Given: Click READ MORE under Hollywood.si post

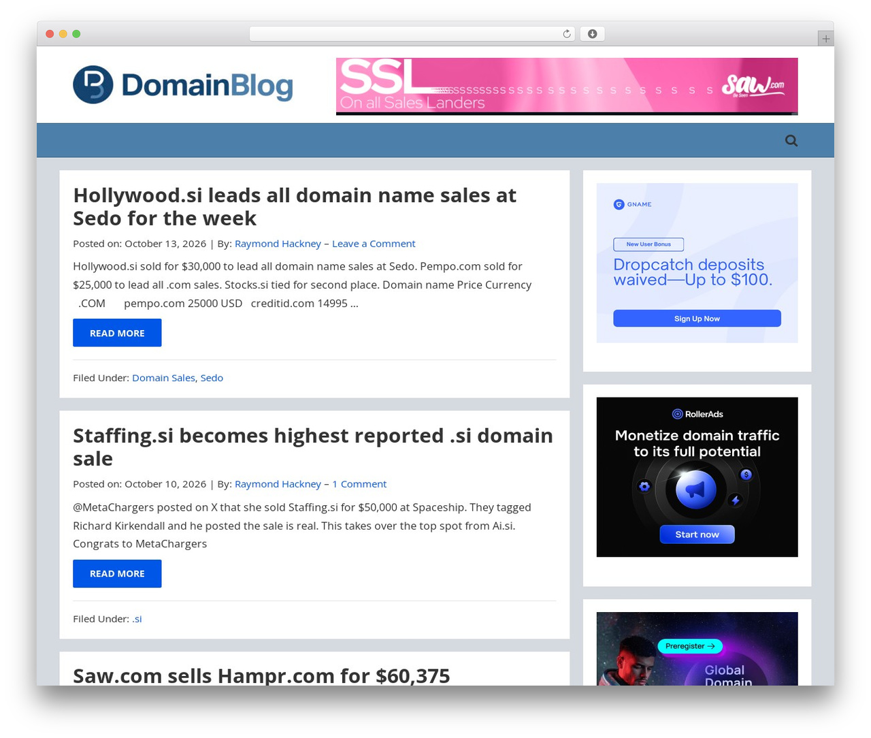Looking at the screenshot, I should click(x=117, y=333).
